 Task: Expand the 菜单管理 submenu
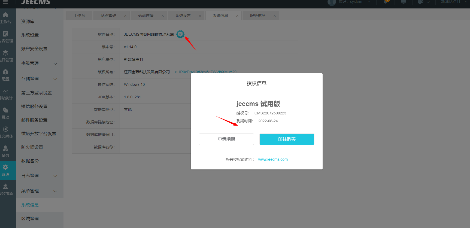[55, 191]
